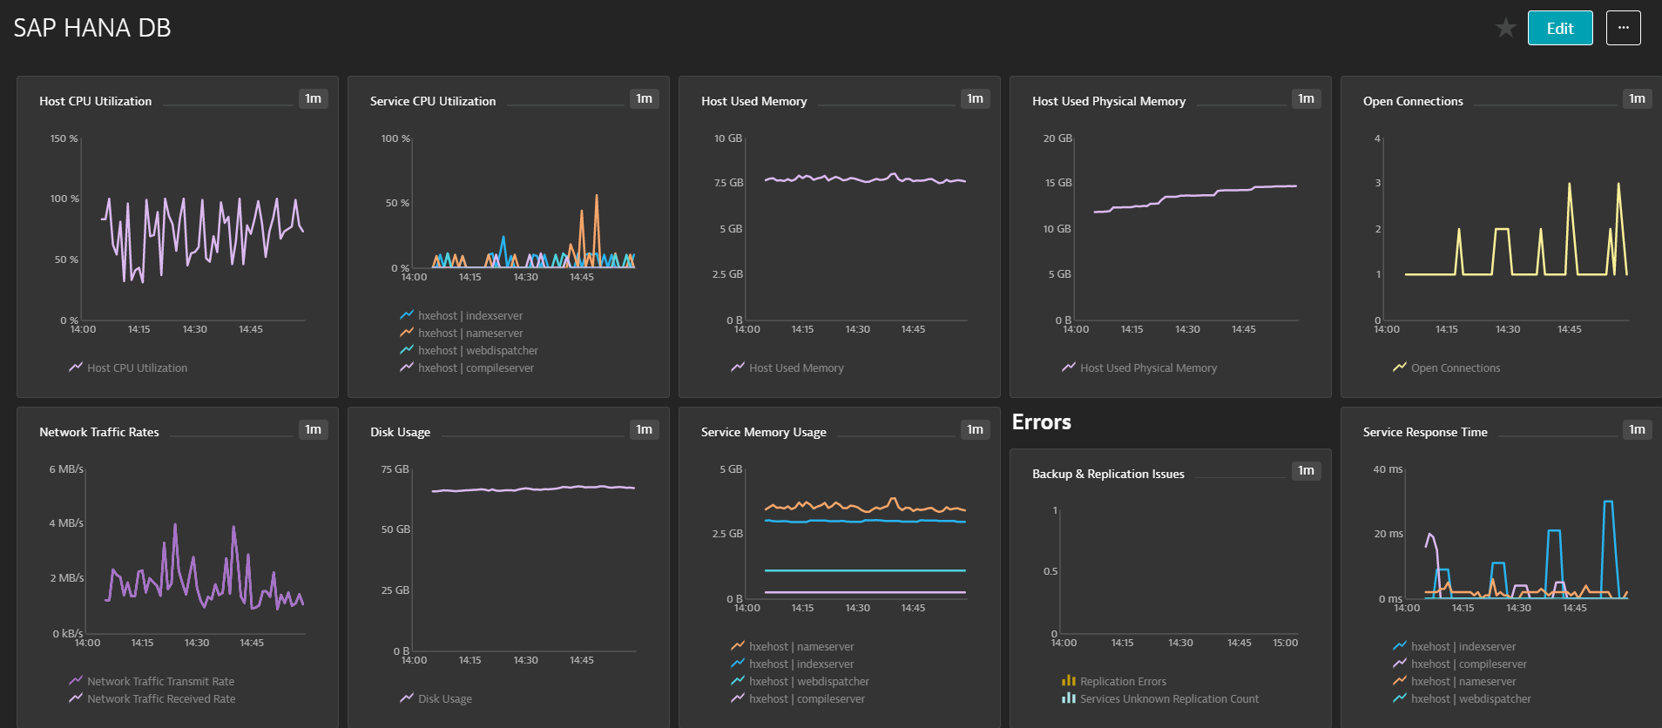Click compileserver legend icon in Service Response Time
1662x728 pixels.
(x=1400, y=664)
